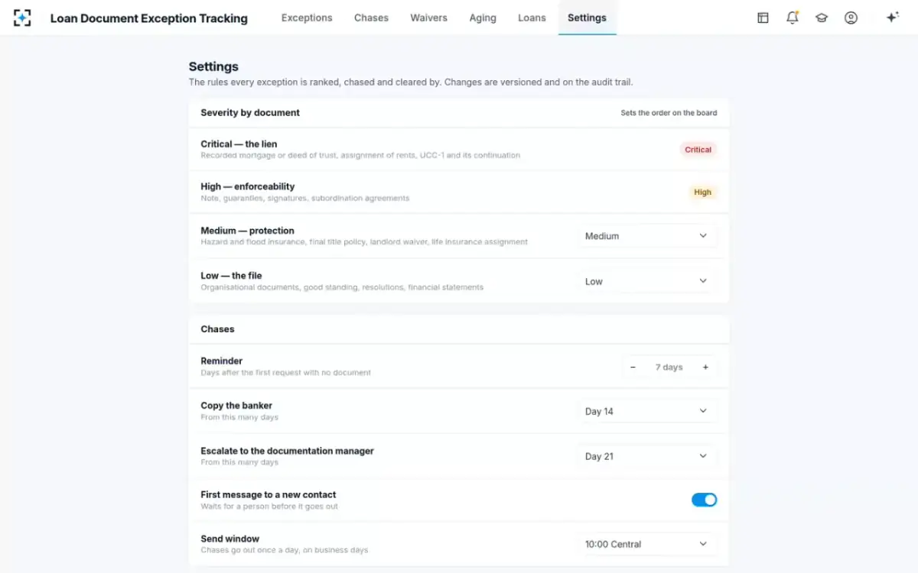Open the Copy the banker day dropdown
The width and height of the screenshot is (918, 573).
(x=646, y=411)
